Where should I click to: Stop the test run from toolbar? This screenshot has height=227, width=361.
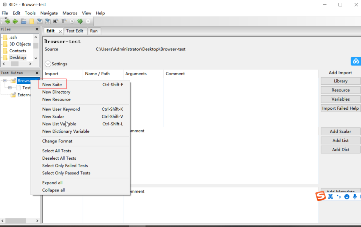pos(88,21)
